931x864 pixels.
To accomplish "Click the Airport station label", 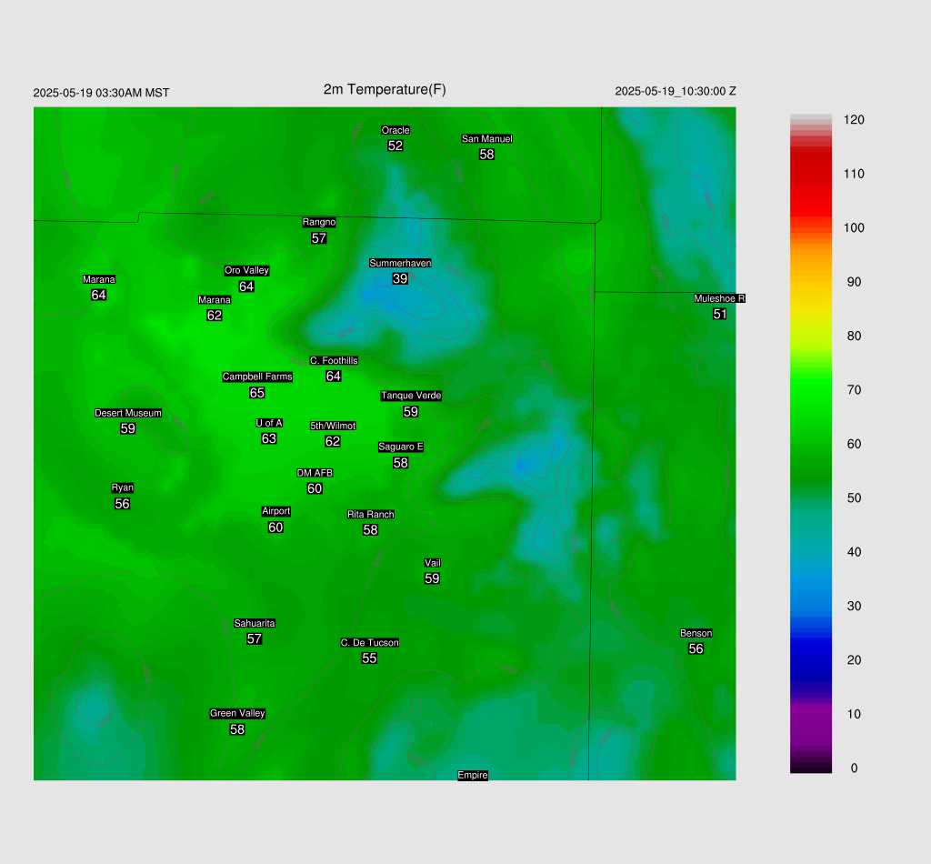I will tap(276, 511).
